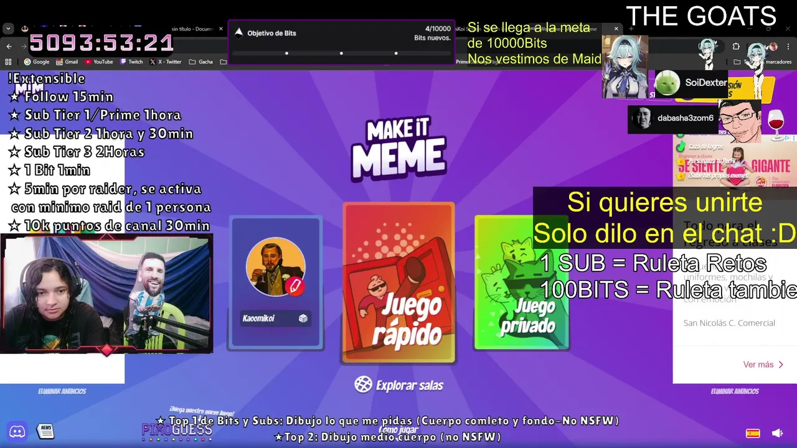
Task: Go back with the browser back arrow
Action: click(9, 46)
